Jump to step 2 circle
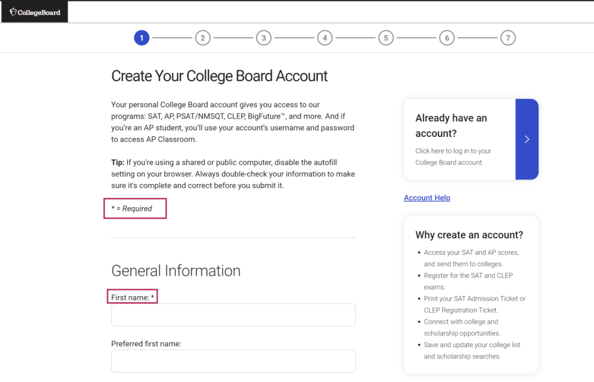 click(x=202, y=38)
